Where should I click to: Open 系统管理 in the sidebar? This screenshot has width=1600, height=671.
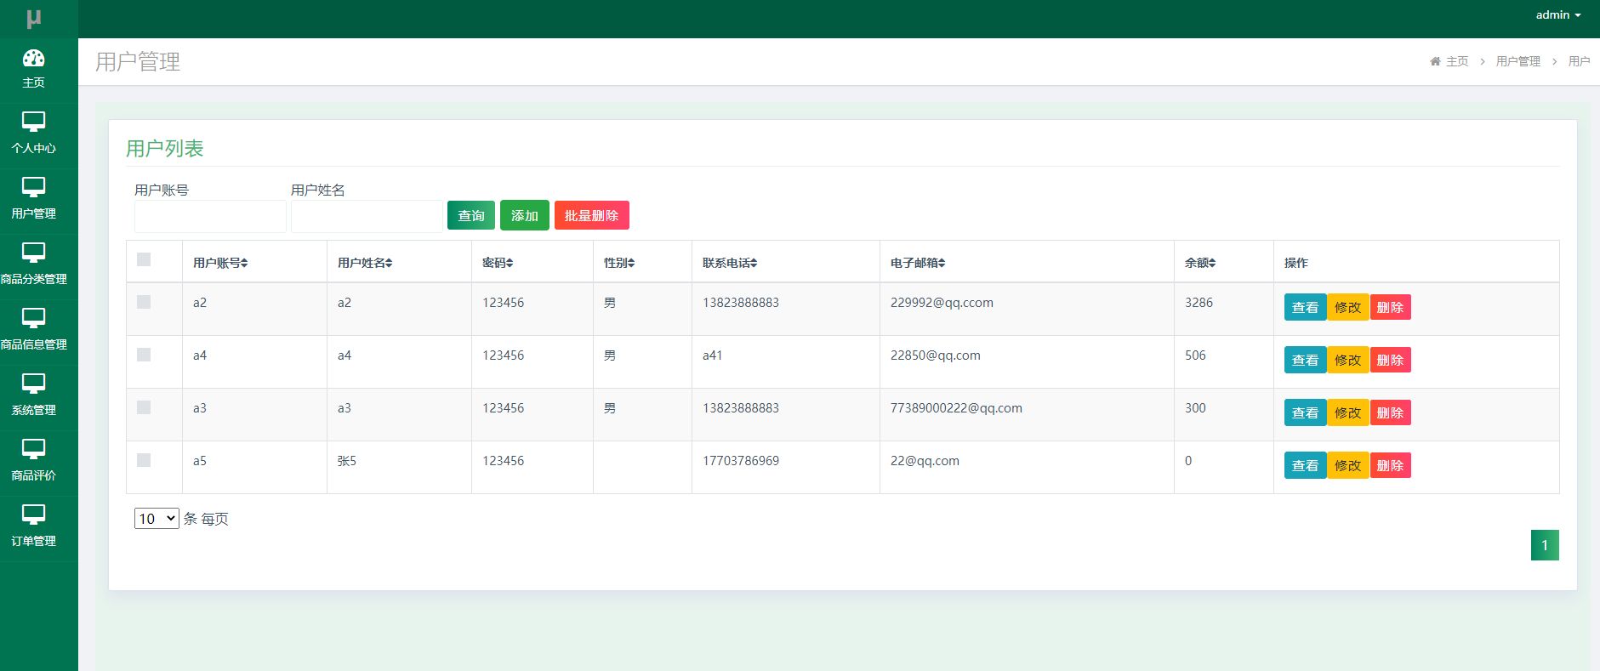tap(33, 396)
